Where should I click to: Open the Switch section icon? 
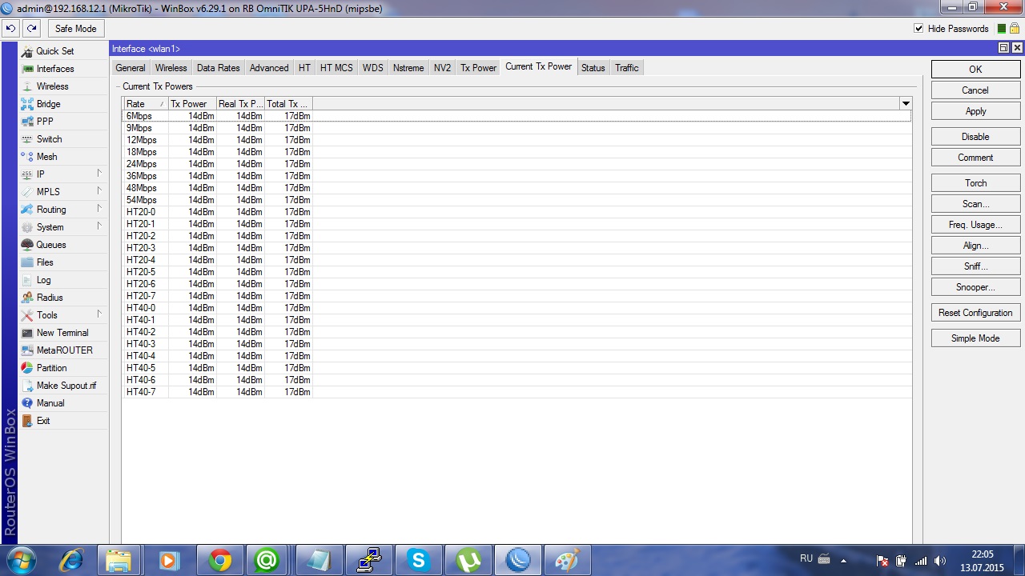[x=27, y=139]
